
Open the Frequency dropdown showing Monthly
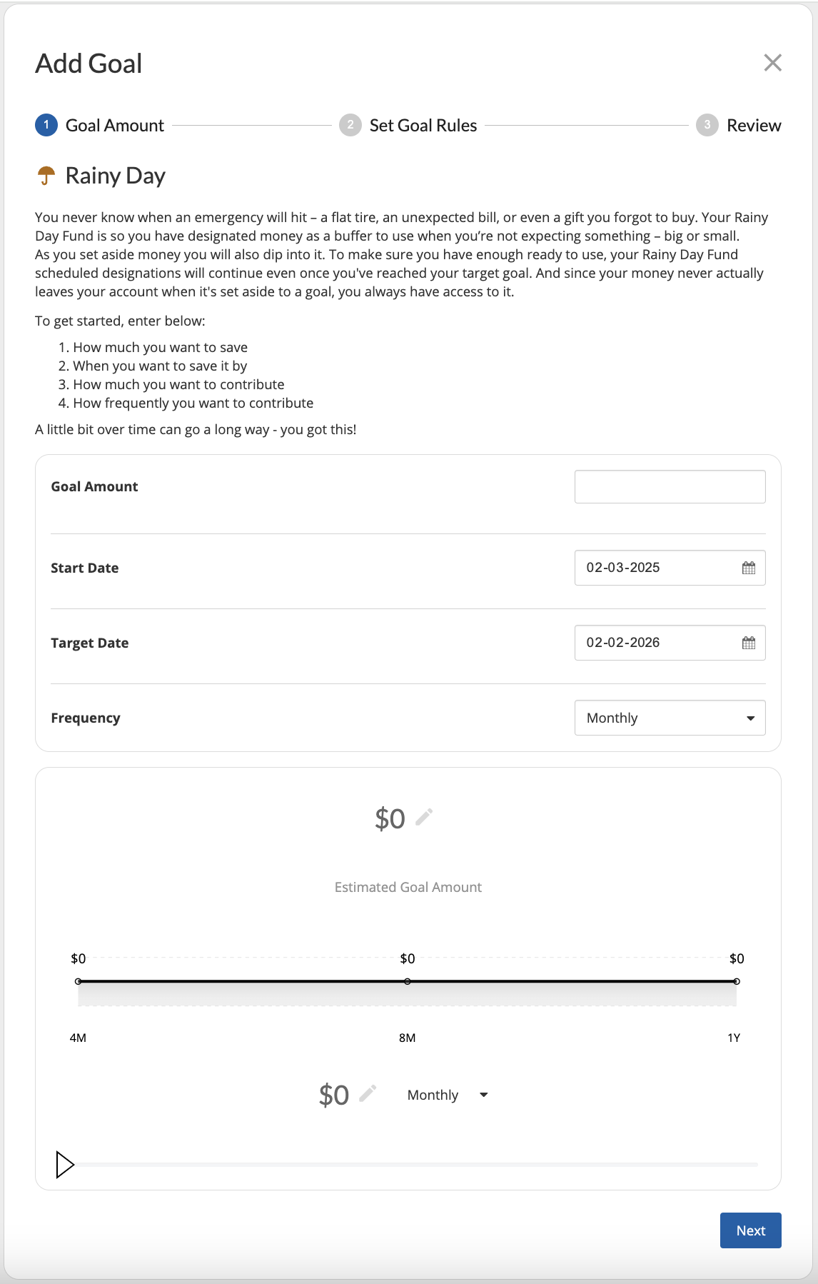coord(670,718)
